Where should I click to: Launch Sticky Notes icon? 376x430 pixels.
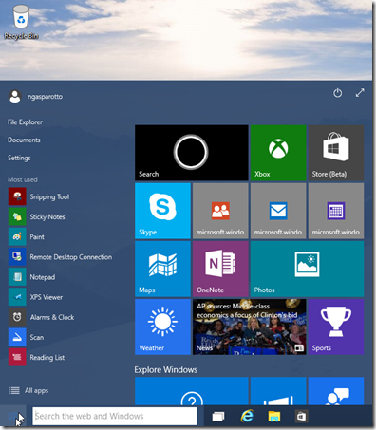[x=17, y=216]
